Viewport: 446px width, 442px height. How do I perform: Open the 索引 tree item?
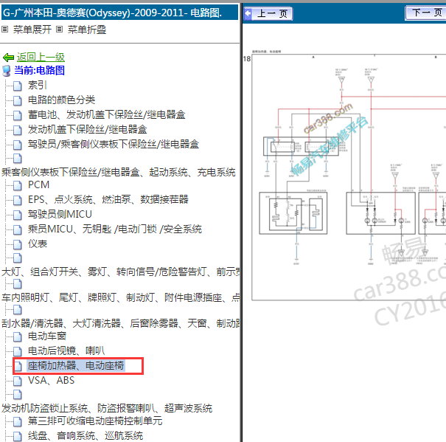coord(38,85)
